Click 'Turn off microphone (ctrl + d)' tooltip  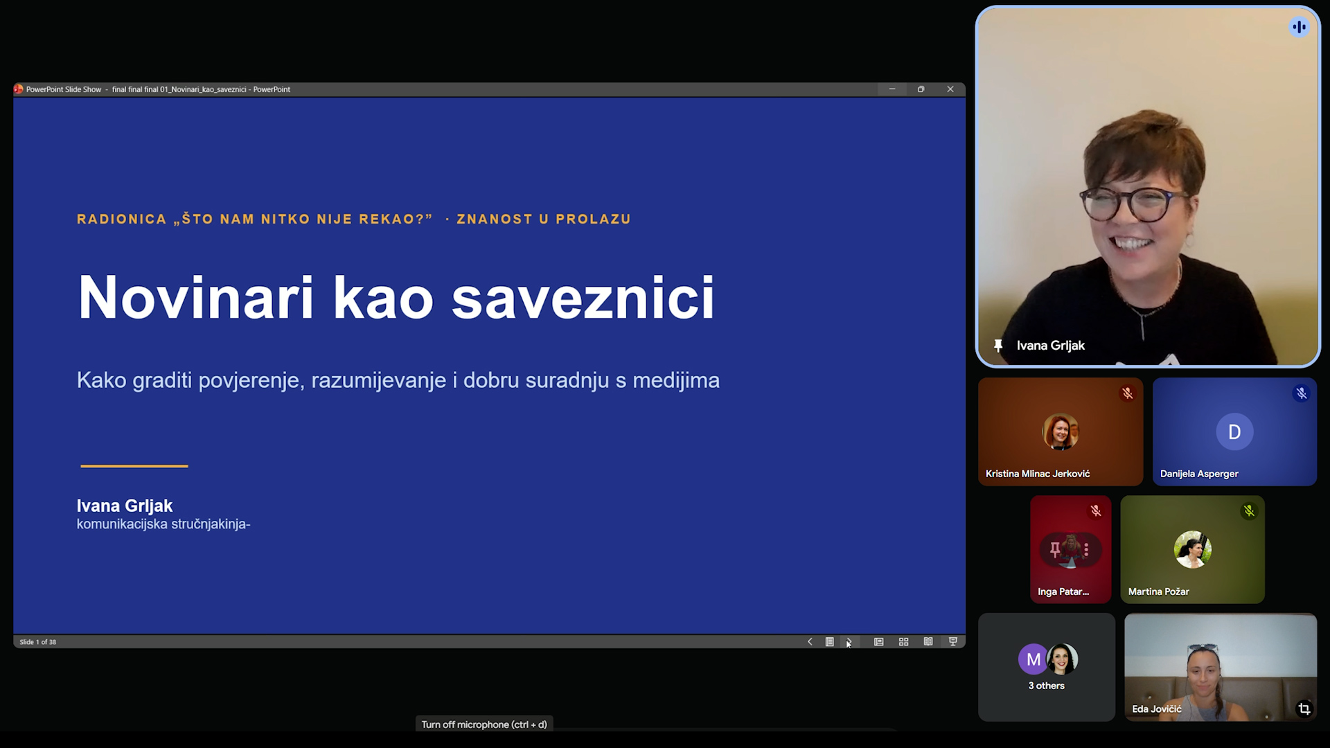click(x=484, y=724)
